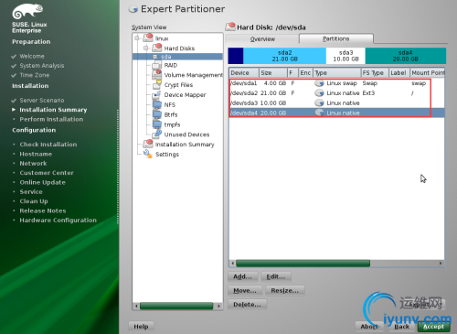
Task: Click the type icon in /dev/sda3 row
Action: [x=319, y=102]
